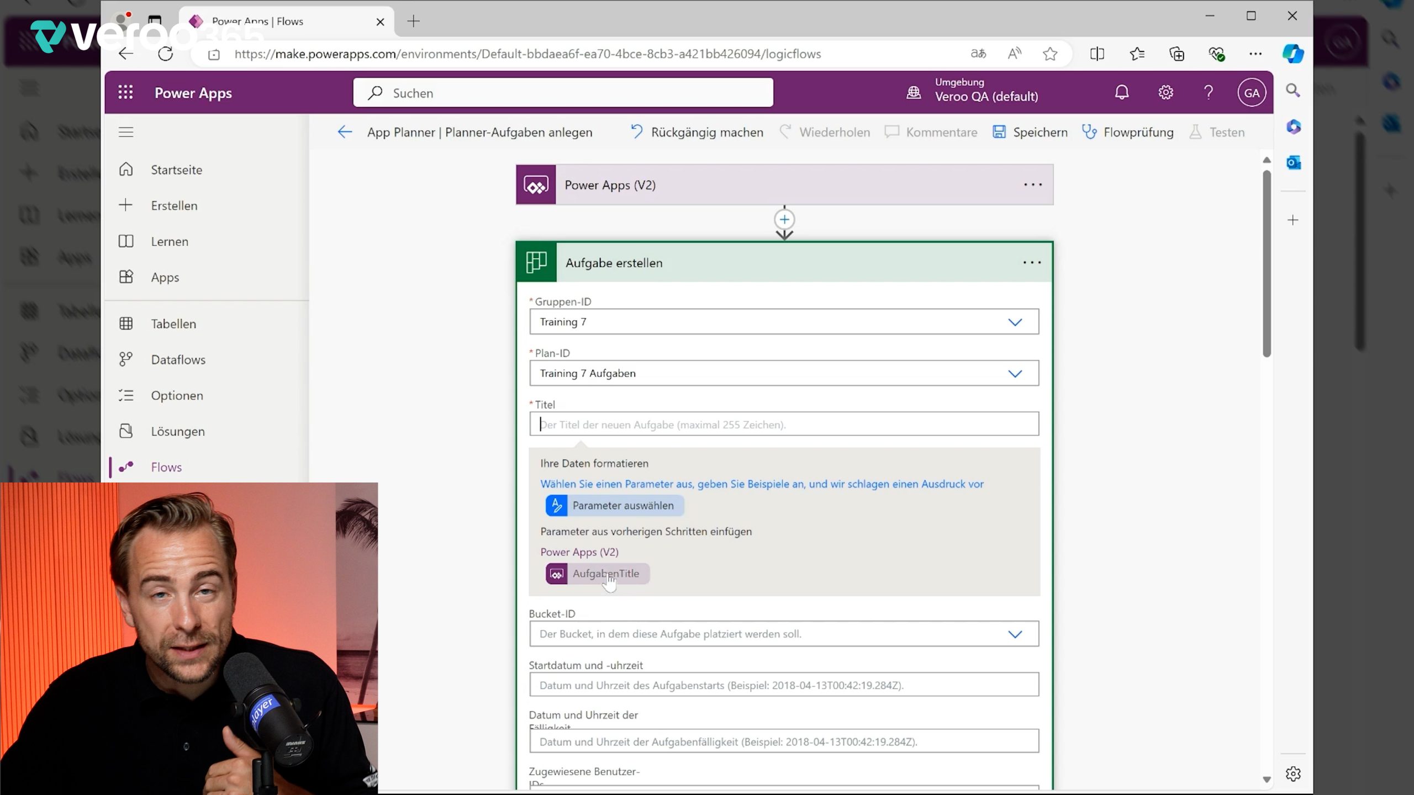Expand the Gruppen-ID dropdown
1414x795 pixels.
(1015, 322)
